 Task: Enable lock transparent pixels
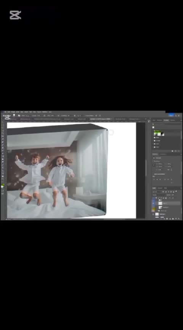point(156,198)
